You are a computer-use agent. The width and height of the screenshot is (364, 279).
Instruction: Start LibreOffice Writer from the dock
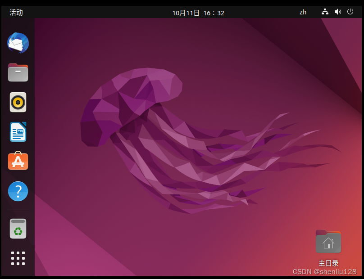tap(18, 132)
